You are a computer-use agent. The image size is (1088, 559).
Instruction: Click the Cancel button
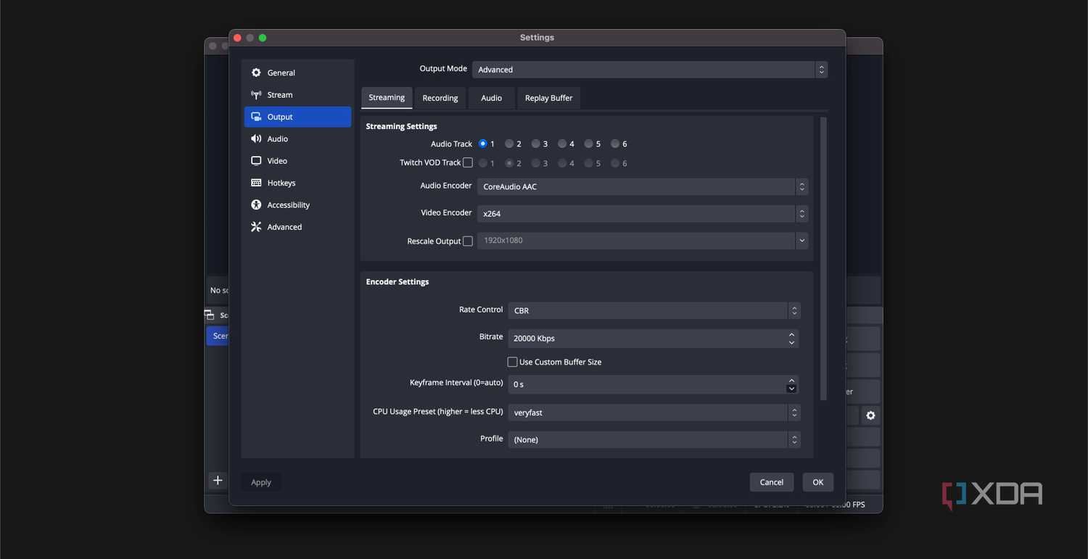[772, 482]
